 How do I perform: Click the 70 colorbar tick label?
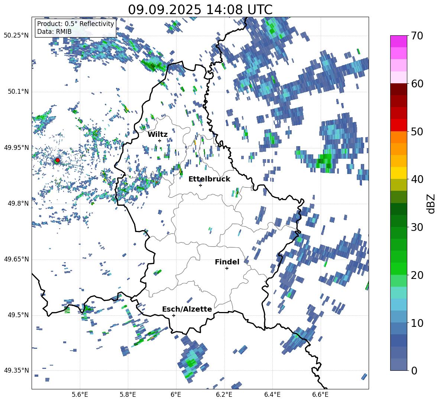(417, 36)
